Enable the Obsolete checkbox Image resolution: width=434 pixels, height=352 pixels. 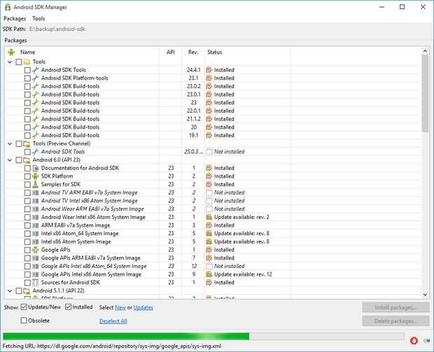coord(24,321)
